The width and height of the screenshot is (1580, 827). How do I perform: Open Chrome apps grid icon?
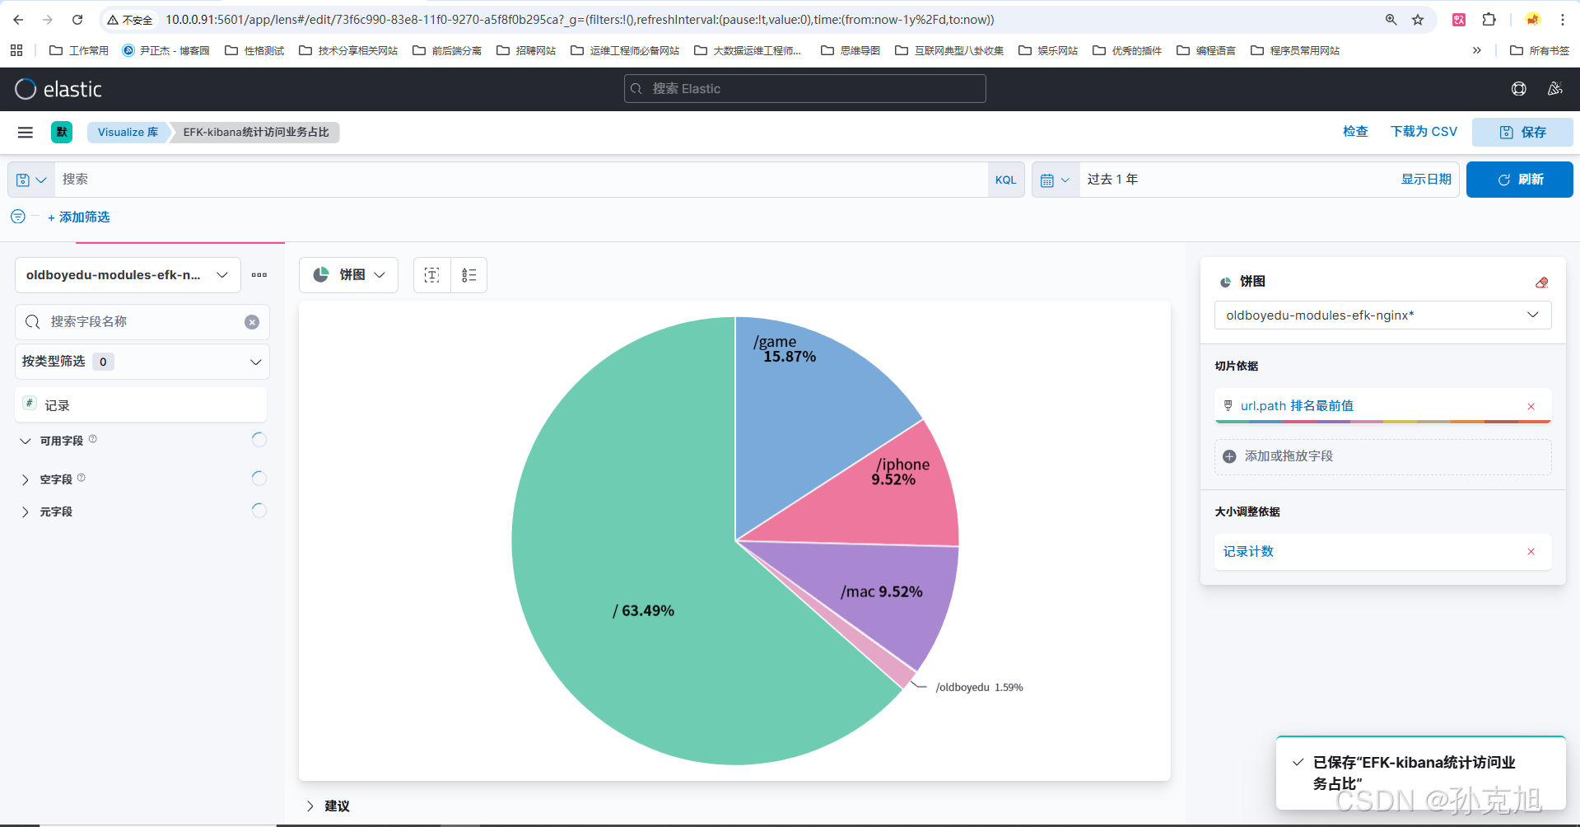point(16,50)
